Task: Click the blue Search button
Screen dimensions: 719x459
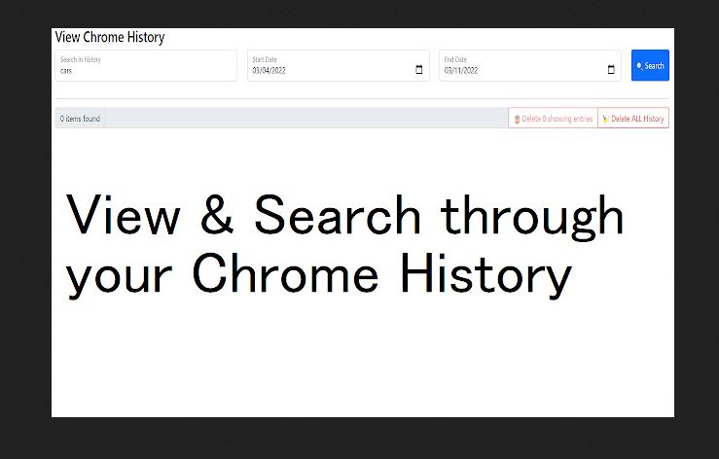Action: tap(650, 65)
